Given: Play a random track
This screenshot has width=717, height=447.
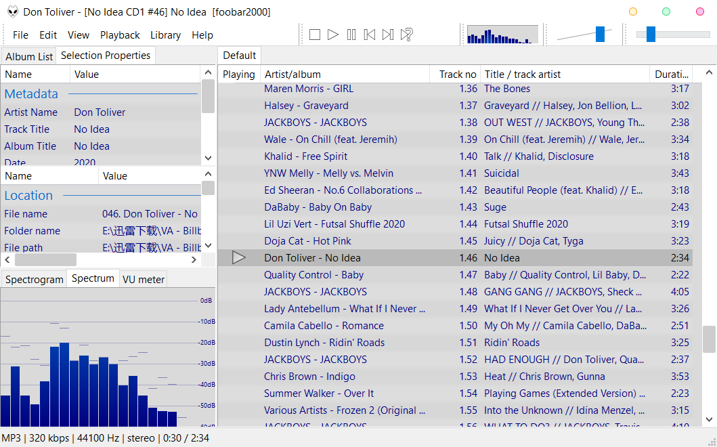Looking at the screenshot, I should click(x=407, y=35).
